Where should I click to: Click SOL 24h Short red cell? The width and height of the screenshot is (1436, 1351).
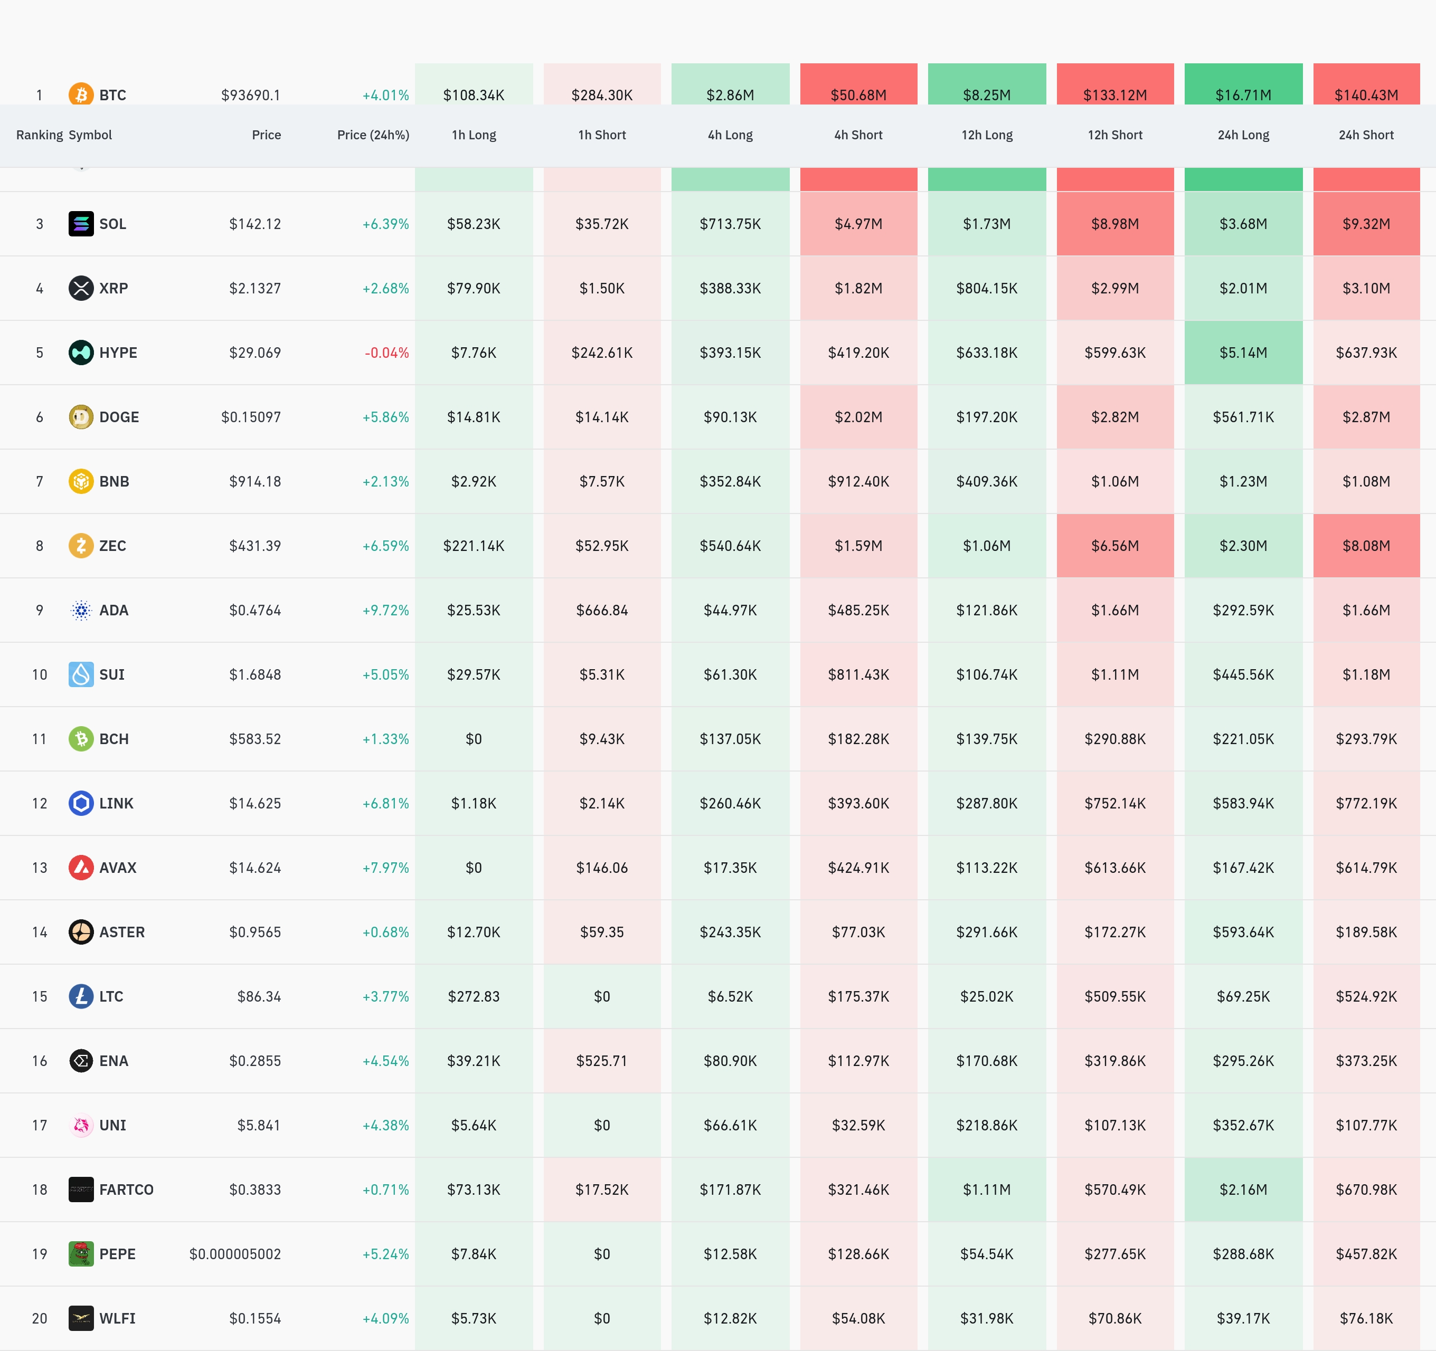pyautogui.click(x=1365, y=224)
